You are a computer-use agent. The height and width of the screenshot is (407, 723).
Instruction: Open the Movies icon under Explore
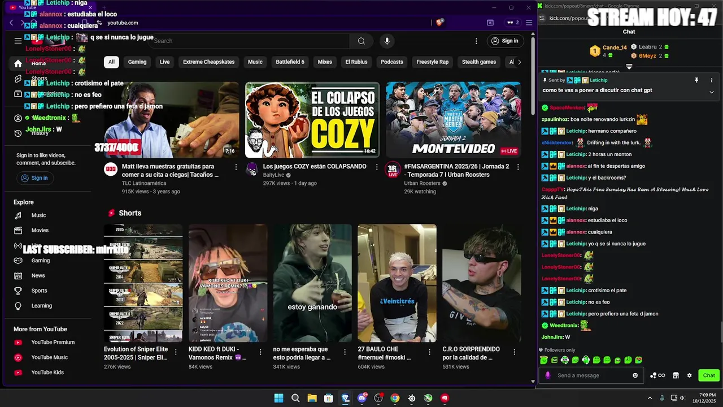18,230
